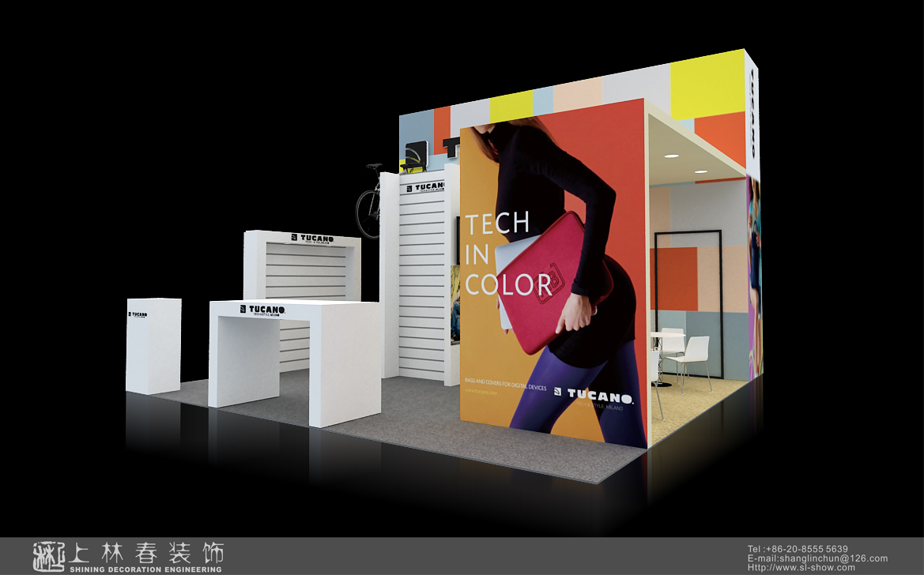The width and height of the screenshot is (924, 575).
Task: Click the red laptop sleeve in the poster
Action: (553, 283)
